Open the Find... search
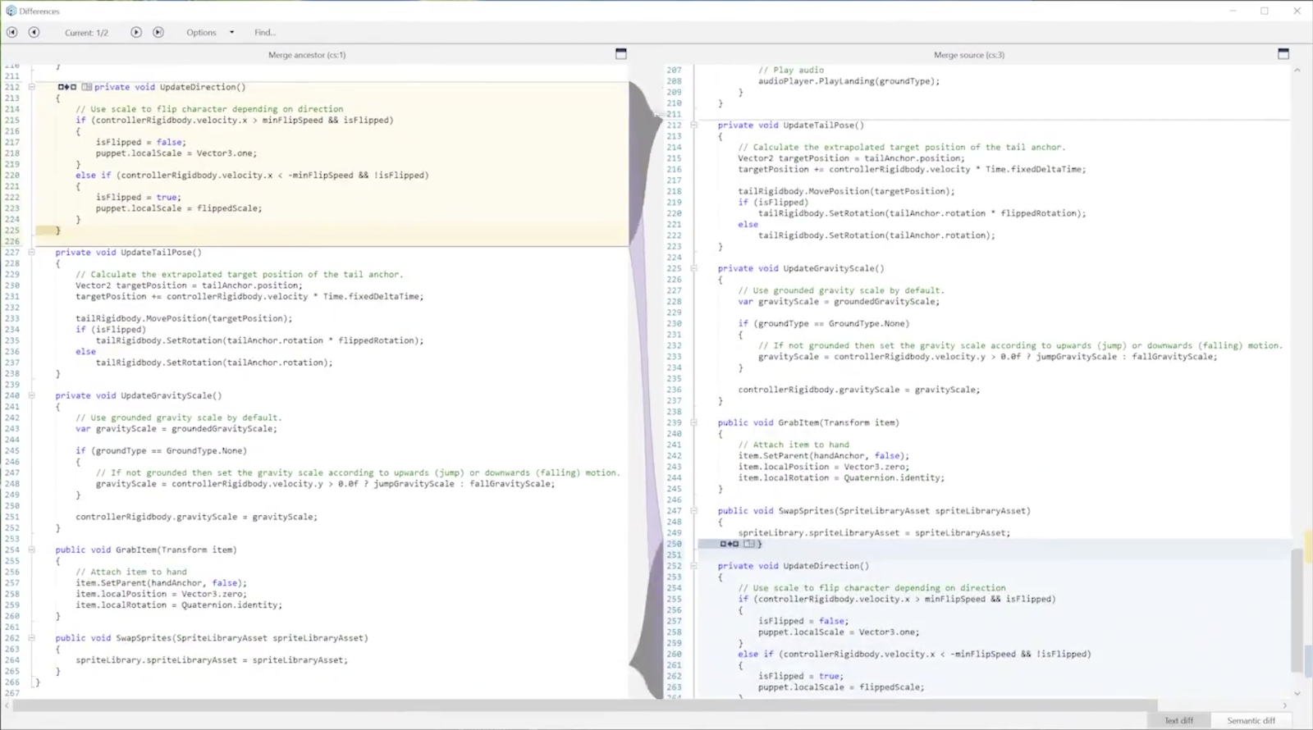 coord(264,33)
